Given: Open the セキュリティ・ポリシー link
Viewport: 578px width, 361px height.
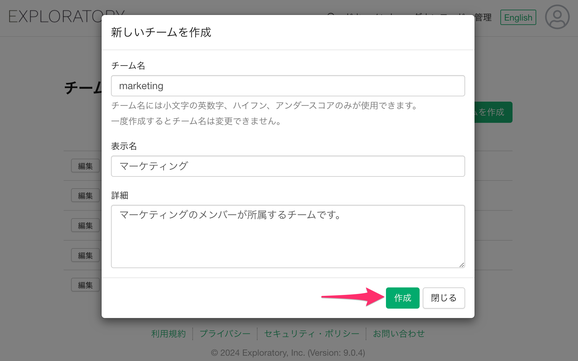Looking at the screenshot, I should (x=311, y=334).
